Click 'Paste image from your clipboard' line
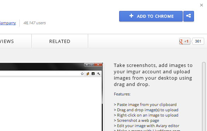This screenshot has height=131, width=207. [x=145, y=105]
